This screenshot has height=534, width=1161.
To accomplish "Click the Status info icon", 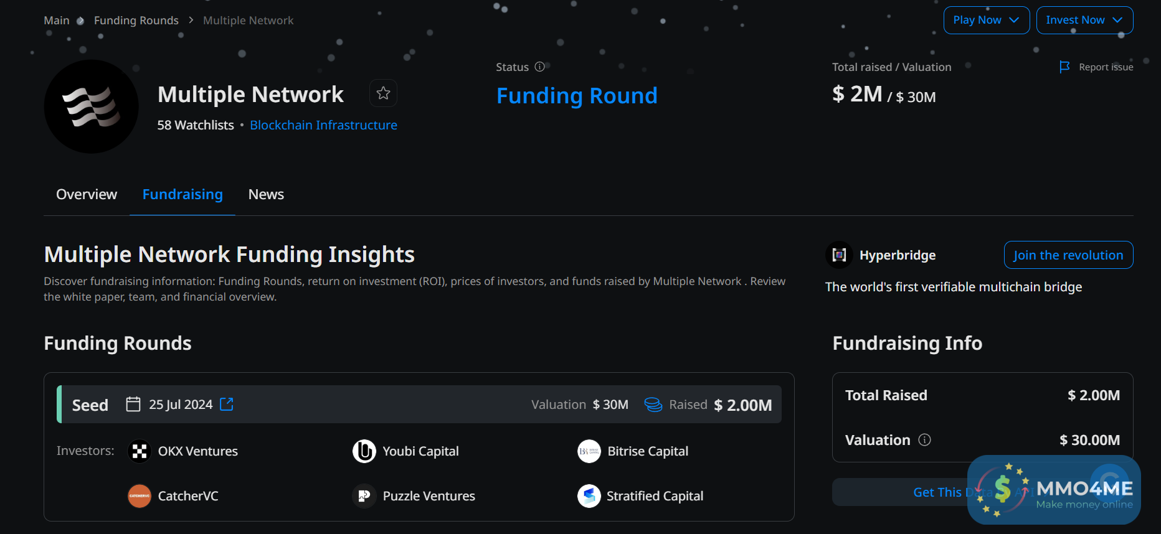I will (x=540, y=67).
